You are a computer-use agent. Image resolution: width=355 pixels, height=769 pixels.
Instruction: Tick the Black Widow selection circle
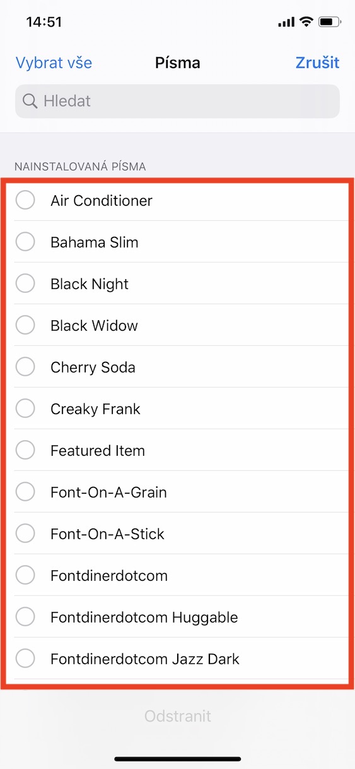point(25,325)
